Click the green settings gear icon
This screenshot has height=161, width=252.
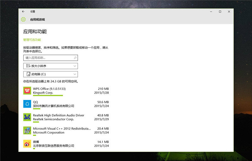[x=23, y=20]
